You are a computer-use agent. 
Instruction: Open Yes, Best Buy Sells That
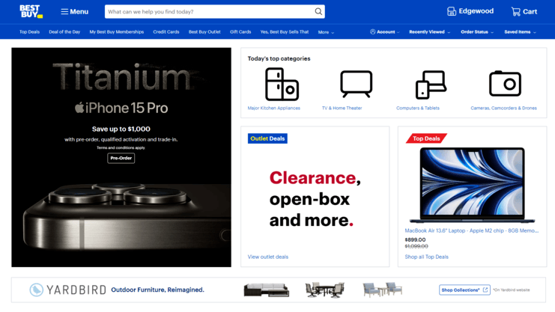click(x=284, y=32)
